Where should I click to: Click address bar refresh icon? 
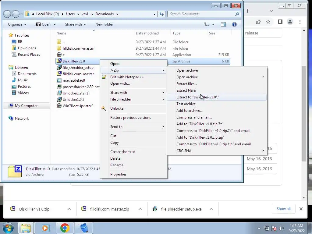[x=161, y=14]
